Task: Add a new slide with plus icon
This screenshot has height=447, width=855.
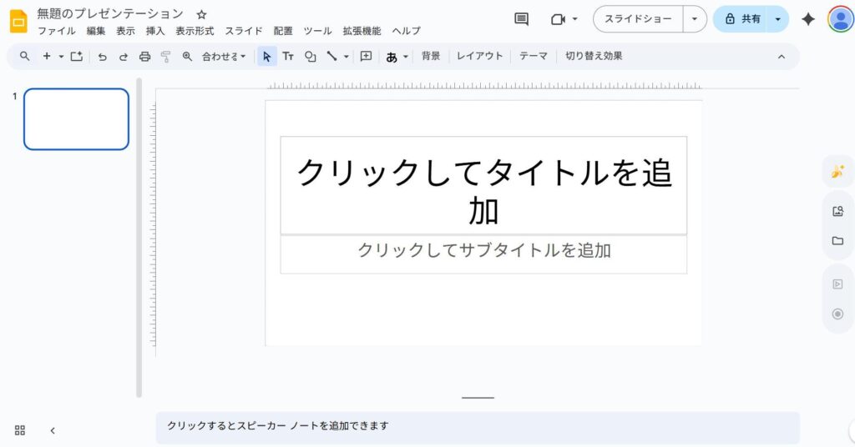Action: click(x=47, y=56)
